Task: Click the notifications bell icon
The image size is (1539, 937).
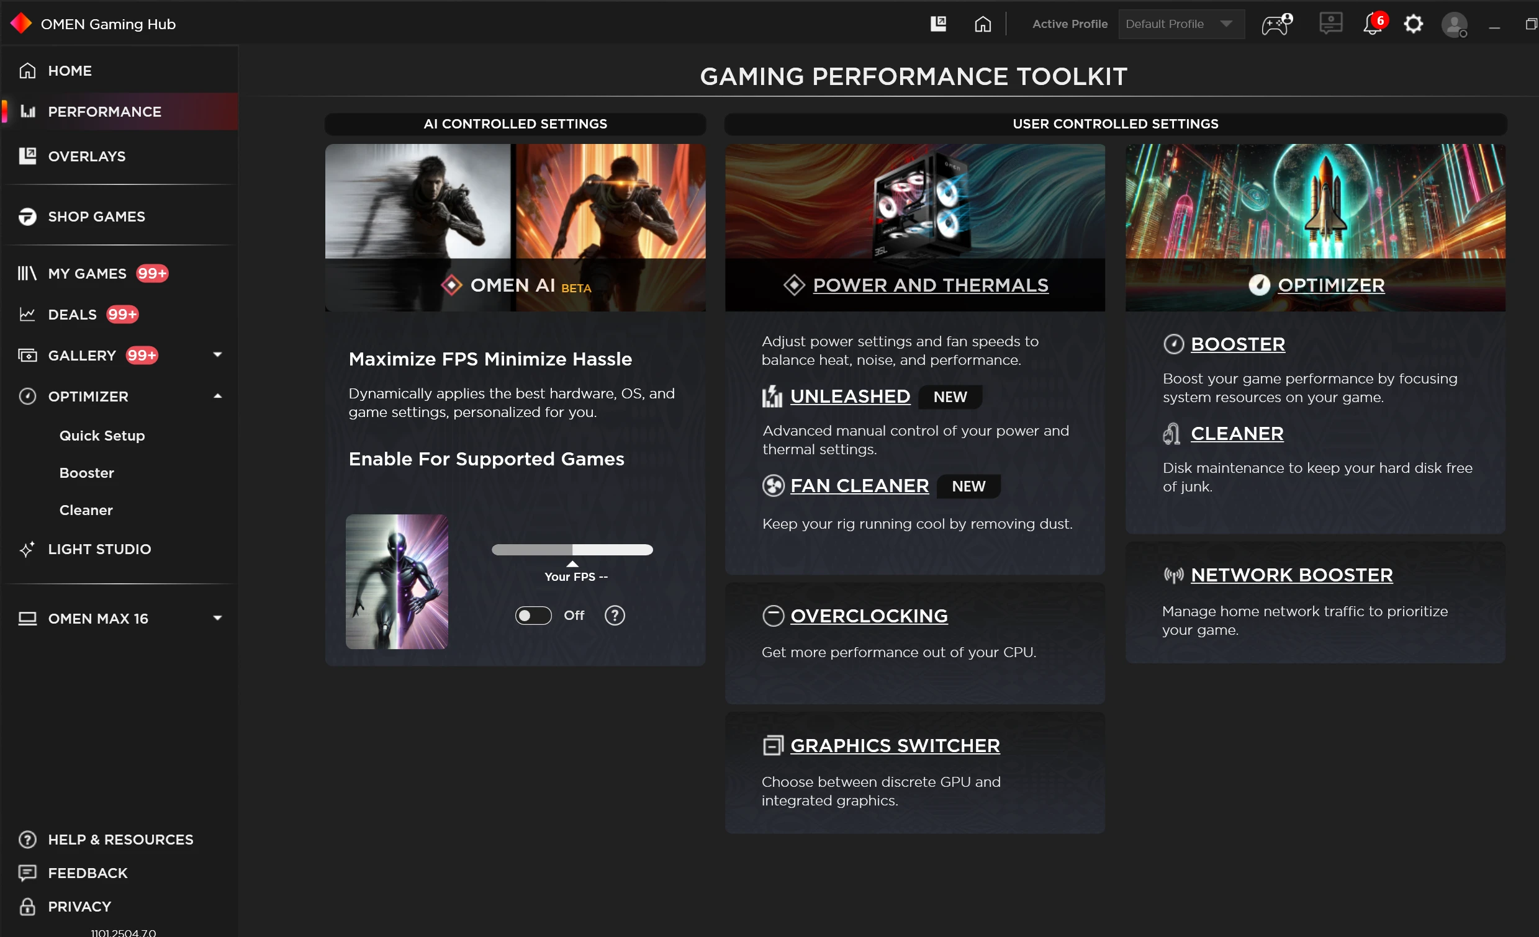Action: coord(1371,24)
